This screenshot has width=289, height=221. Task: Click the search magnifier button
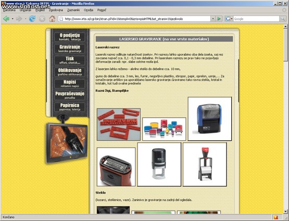(282, 19)
